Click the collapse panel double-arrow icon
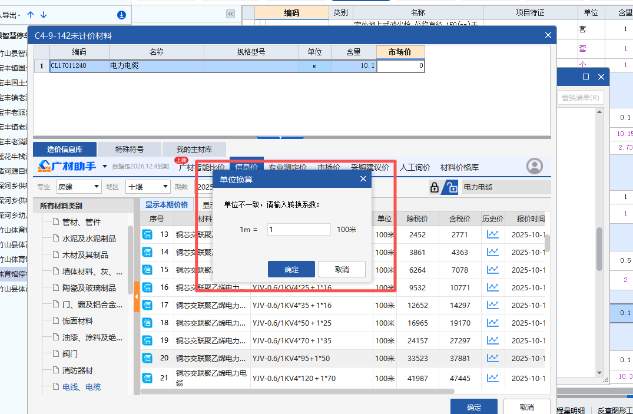This screenshot has width=633, height=414. point(230,12)
